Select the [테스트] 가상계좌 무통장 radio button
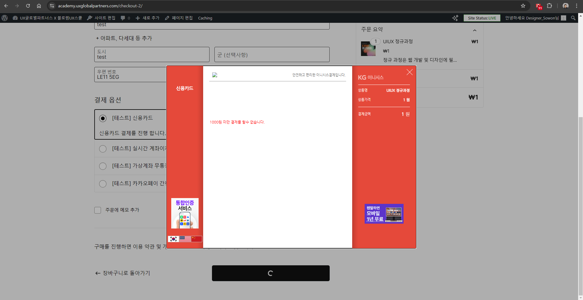Viewport: 583px width, 300px height. click(x=103, y=166)
